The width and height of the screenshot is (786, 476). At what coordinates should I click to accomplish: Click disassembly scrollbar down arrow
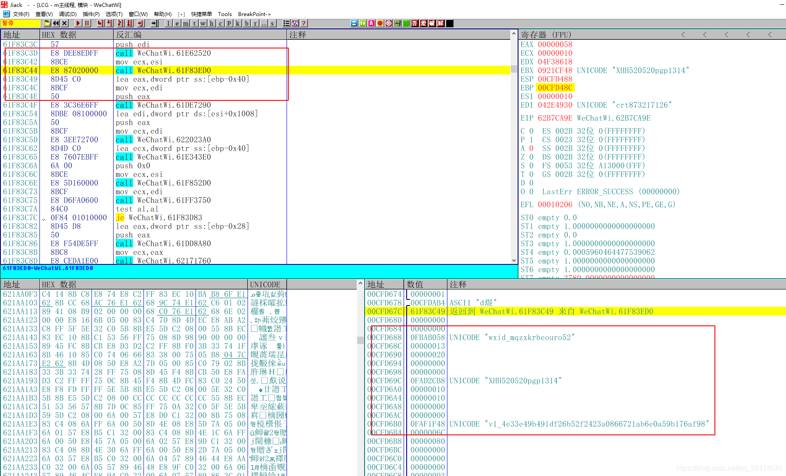click(514, 261)
